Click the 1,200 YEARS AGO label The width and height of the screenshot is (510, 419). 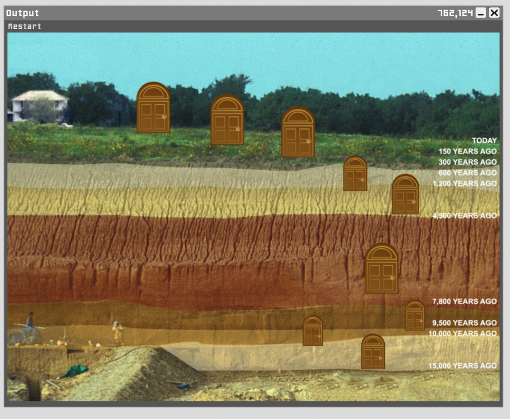pyautogui.click(x=465, y=183)
